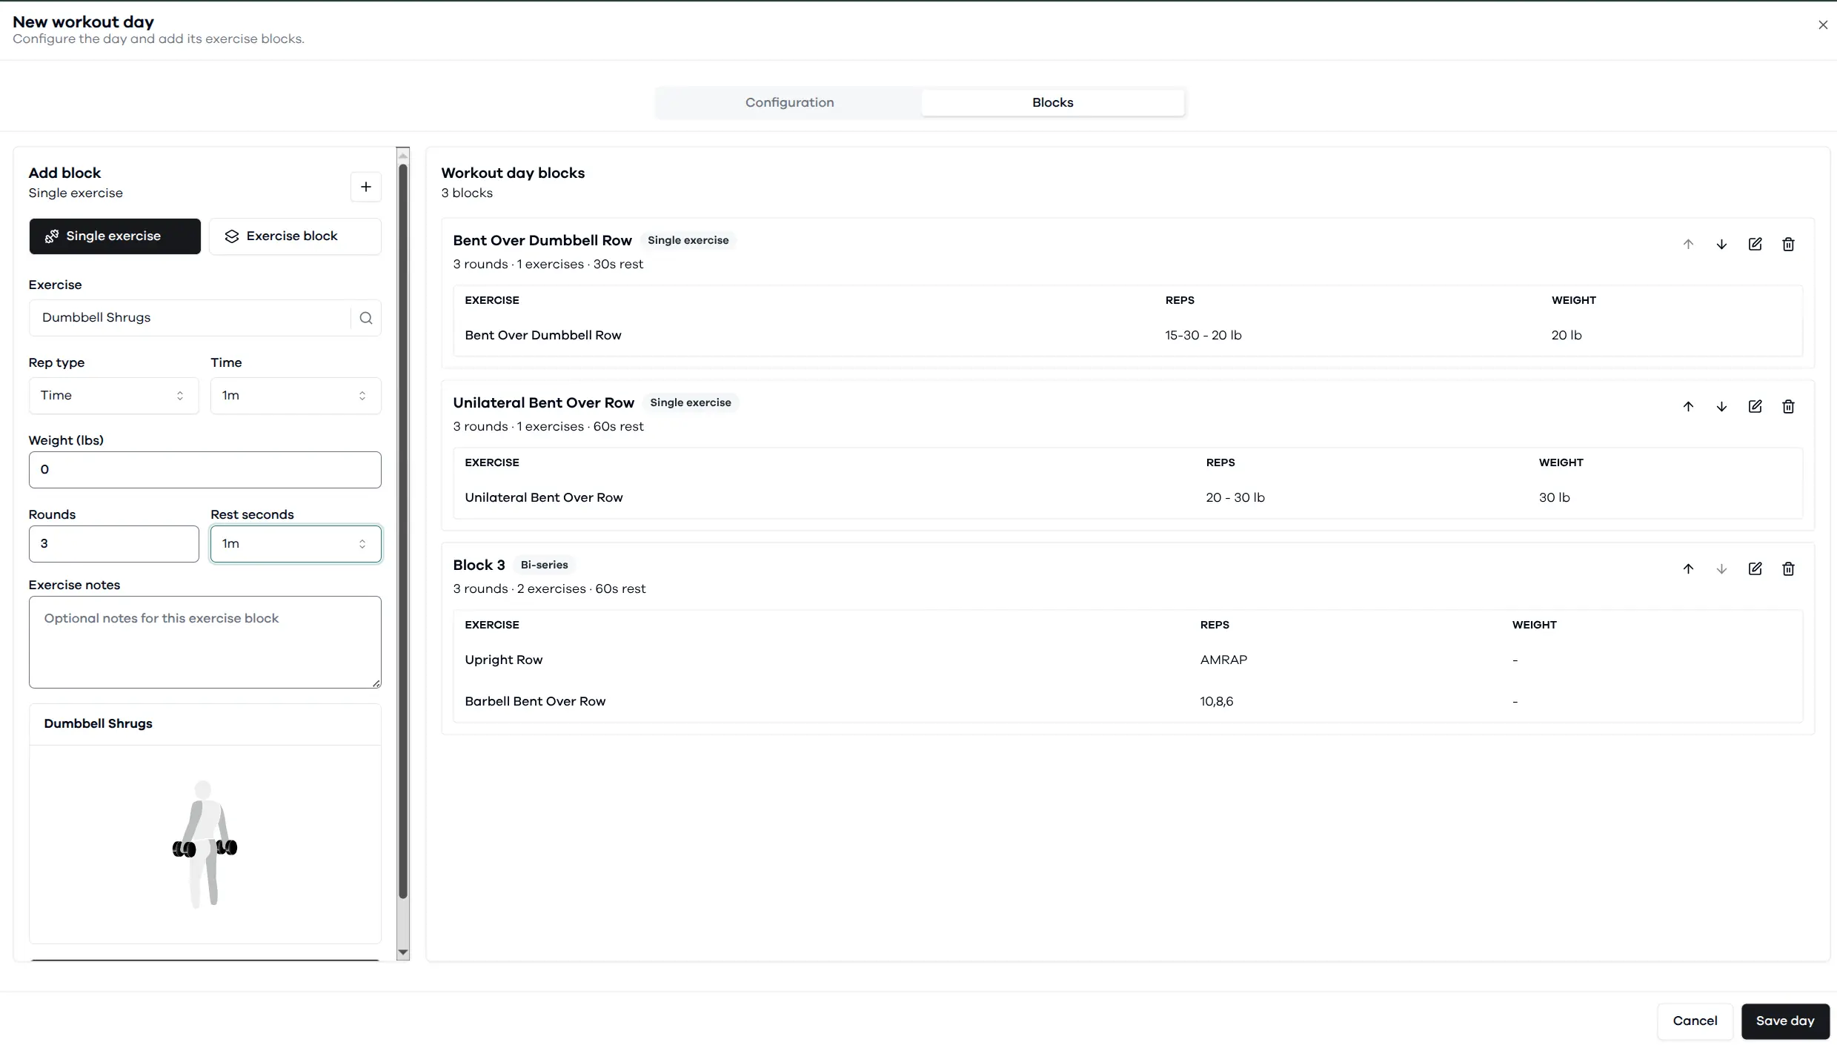The image size is (1837, 1045).
Task: Delete Block 3 with trash icon
Action: pos(1788,568)
